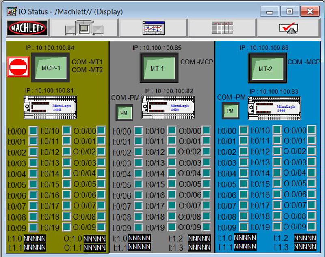The width and height of the screenshot is (325, 257).
Task: Click O:1.0 NNNNN value in olive panel
Action: [x=95, y=239]
